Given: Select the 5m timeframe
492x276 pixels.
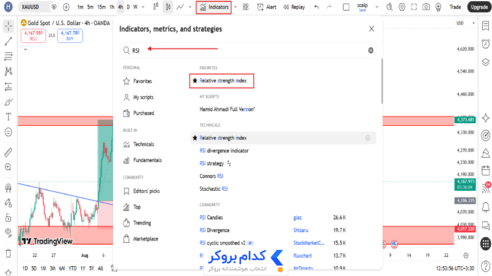Looking at the screenshot, I should click(x=90, y=7).
